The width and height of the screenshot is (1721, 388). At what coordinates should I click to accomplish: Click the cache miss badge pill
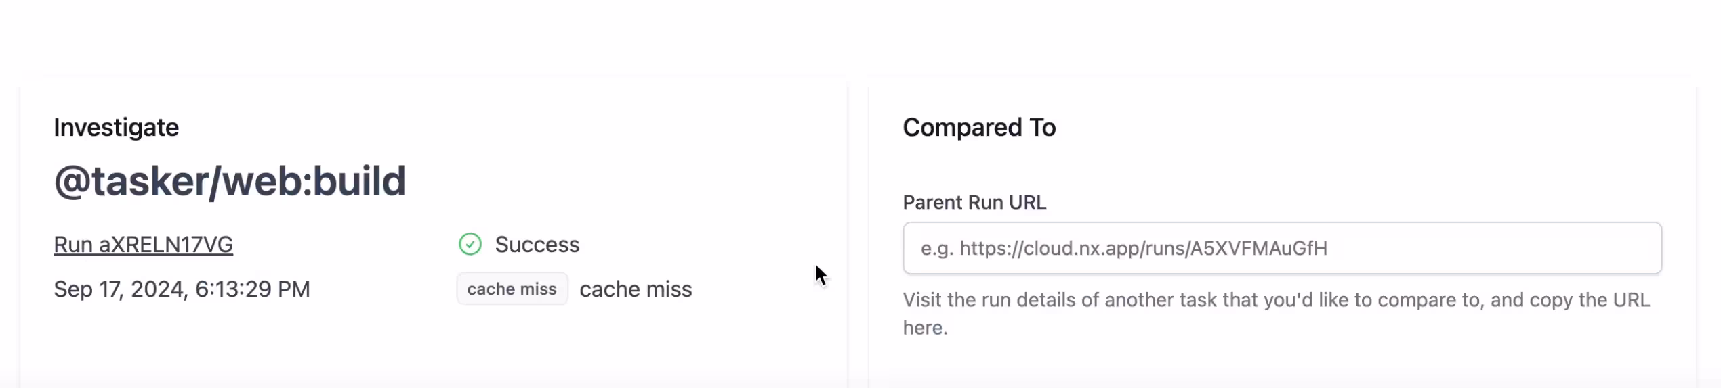pos(512,289)
